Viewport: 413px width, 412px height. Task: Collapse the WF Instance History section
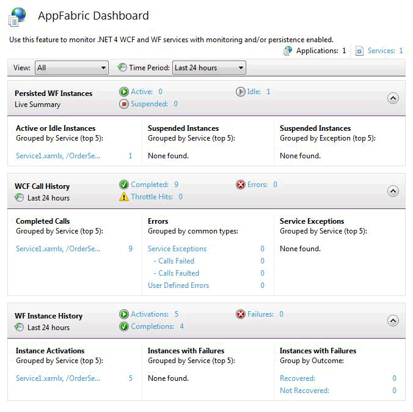tap(393, 320)
